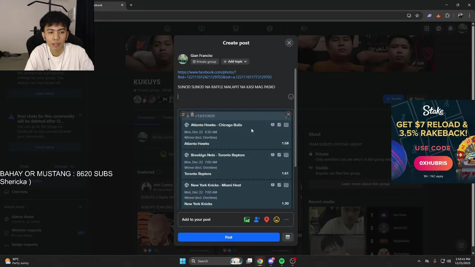Open the Windows Start menu
The image size is (475, 267).
[183, 261]
